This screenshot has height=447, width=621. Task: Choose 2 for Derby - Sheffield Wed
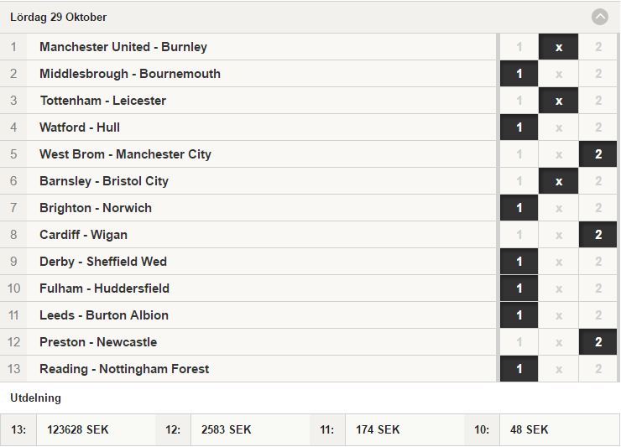pyautogui.click(x=598, y=262)
